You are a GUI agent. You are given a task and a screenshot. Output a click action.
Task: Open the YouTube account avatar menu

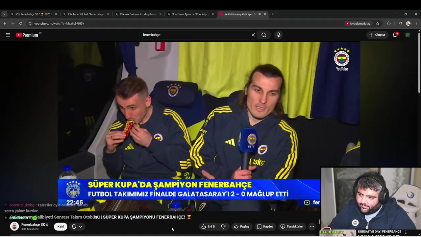click(408, 35)
